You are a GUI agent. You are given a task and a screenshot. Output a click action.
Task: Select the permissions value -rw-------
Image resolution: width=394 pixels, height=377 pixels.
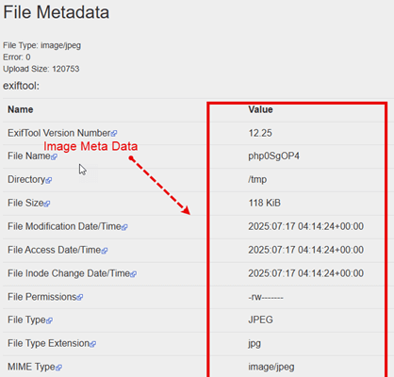click(x=266, y=297)
